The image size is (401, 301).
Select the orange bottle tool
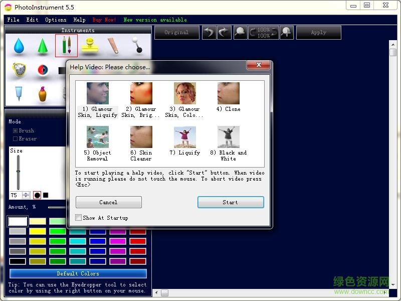43,94
